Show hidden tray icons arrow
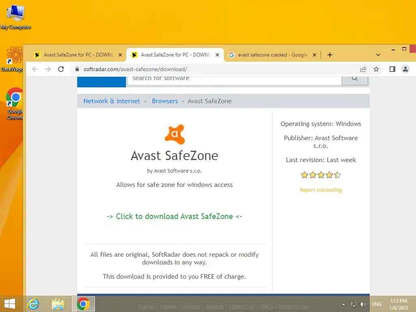The width and height of the screenshot is (416, 312). 343,304
